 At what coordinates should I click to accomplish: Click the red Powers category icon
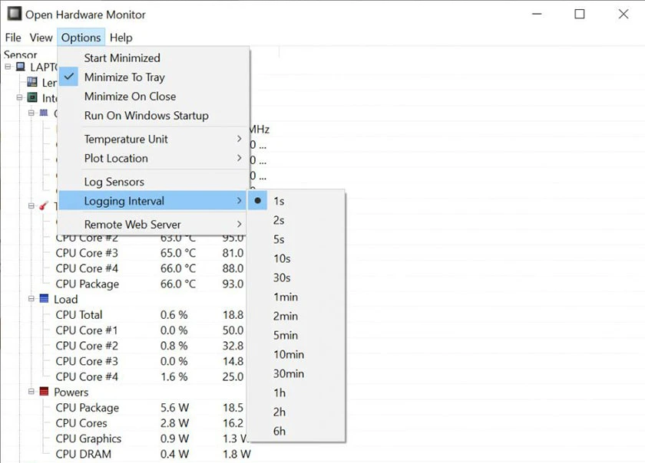tap(44, 392)
